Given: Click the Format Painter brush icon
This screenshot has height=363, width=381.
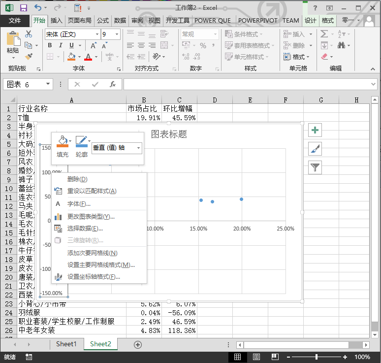Looking at the screenshot, I should pos(29,57).
